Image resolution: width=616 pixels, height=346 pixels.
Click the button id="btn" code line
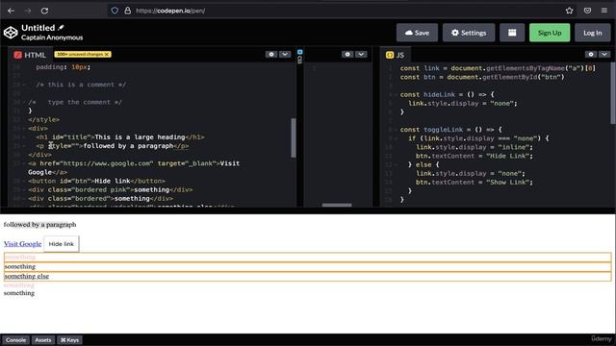coord(96,181)
